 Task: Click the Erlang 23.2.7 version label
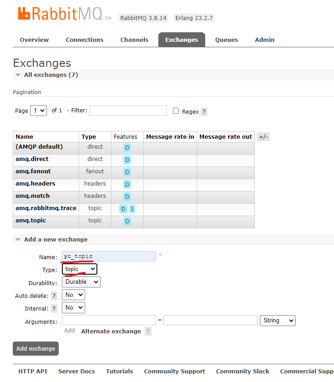[194, 18]
